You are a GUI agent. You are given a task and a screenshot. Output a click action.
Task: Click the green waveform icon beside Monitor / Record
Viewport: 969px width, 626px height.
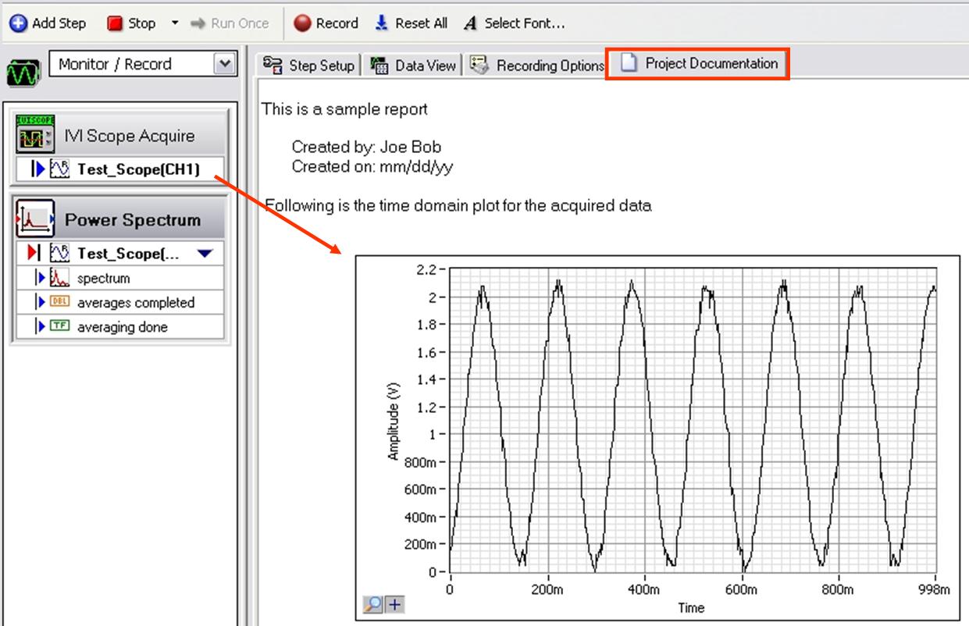click(x=23, y=74)
